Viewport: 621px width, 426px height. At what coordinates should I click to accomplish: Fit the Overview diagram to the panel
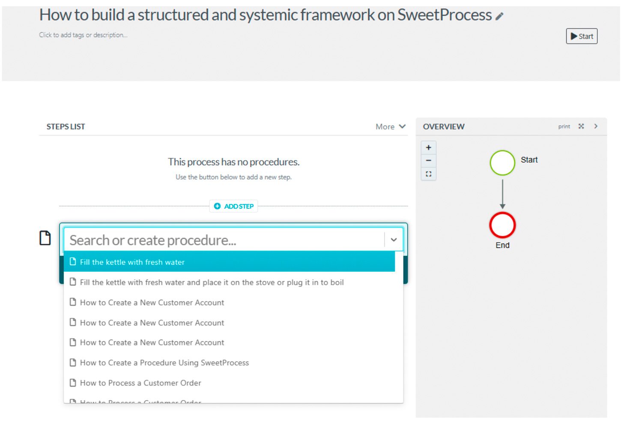coord(428,174)
